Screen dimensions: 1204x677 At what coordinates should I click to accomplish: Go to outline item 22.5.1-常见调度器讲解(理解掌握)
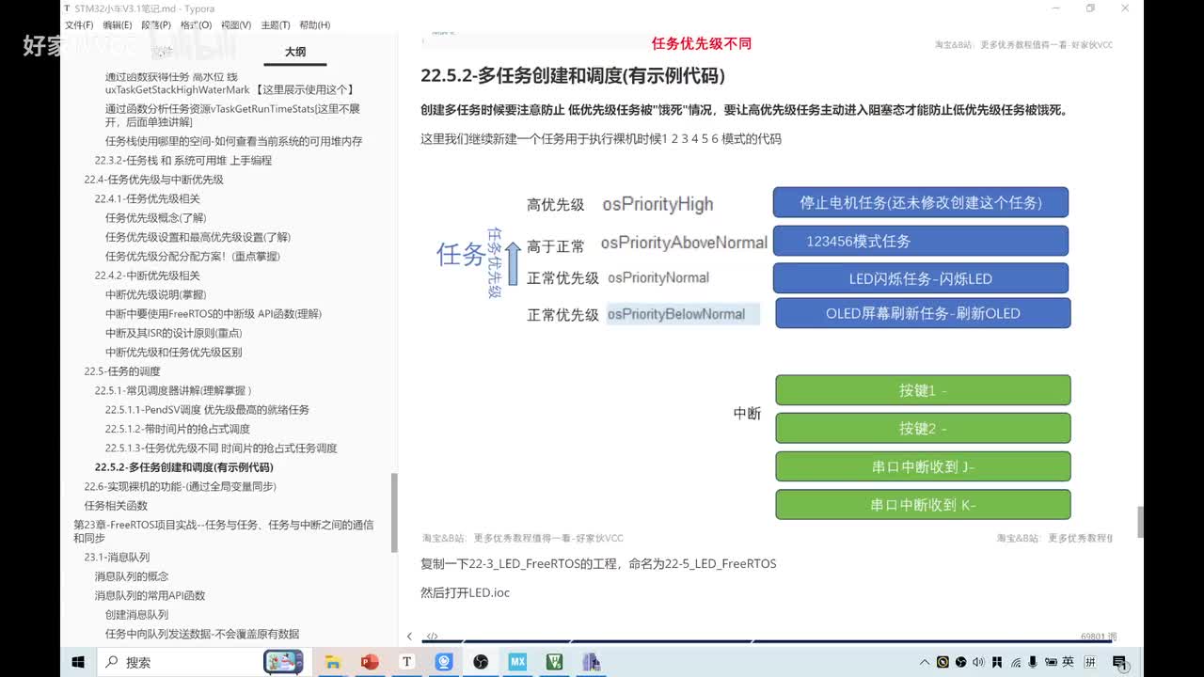click(173, 390)
